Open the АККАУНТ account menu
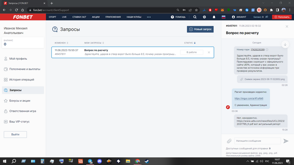Viewport: 294px width, 165px height. point(239,17)
